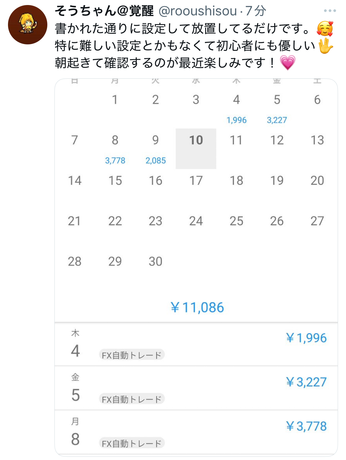This screenshot has width=346, height=460.
Task: Open the ¥3,227 entry amount
Action: (x=306, y=382)
